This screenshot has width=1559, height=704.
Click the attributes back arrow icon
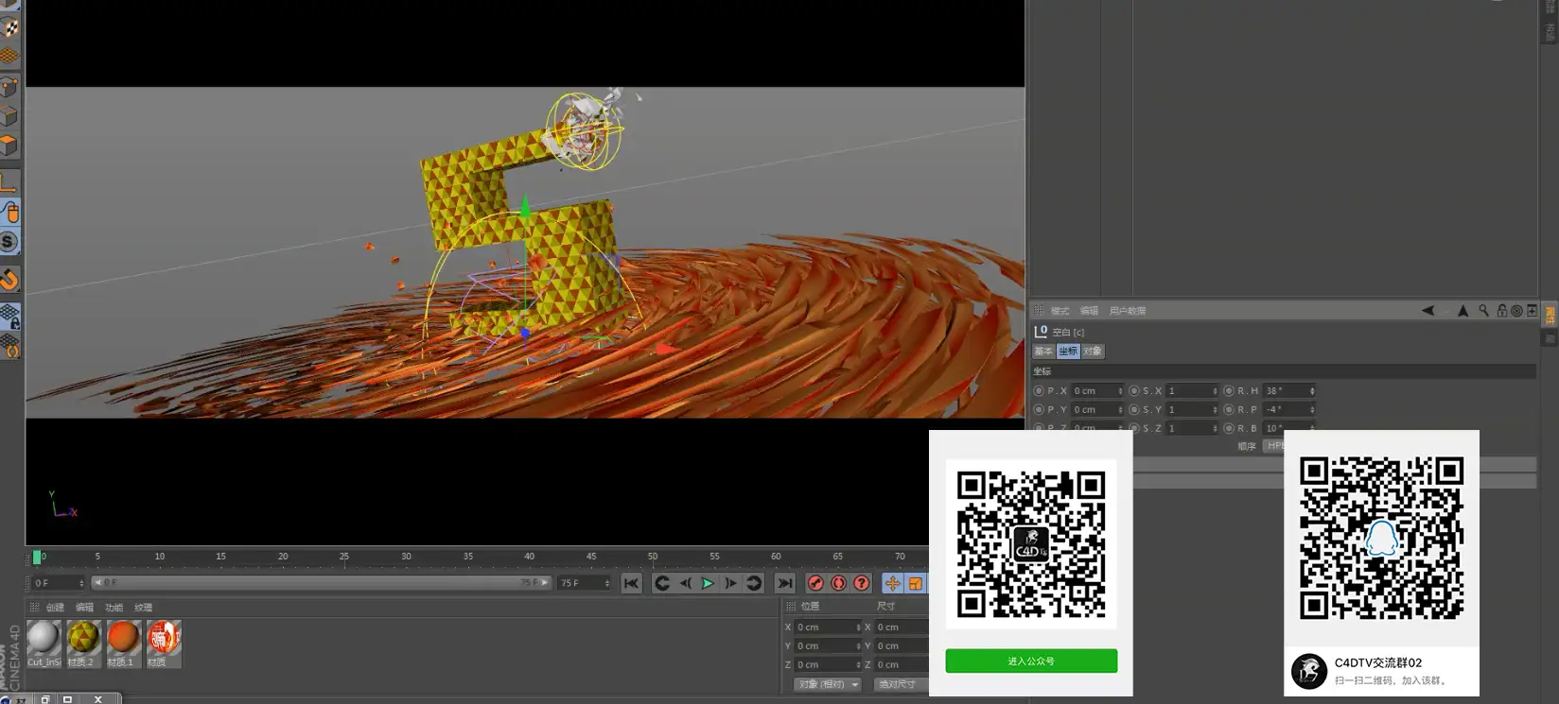pyautogui.click(x=1428, y=310)
